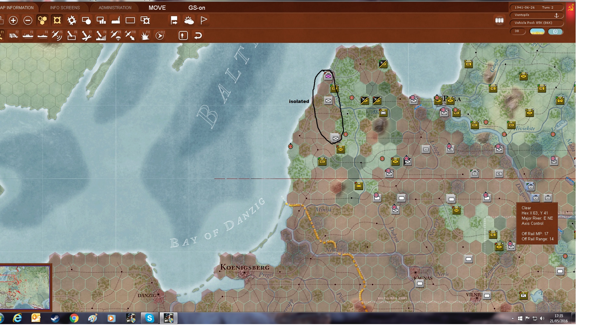Click the GS-on status label

[x=197, y=8]
